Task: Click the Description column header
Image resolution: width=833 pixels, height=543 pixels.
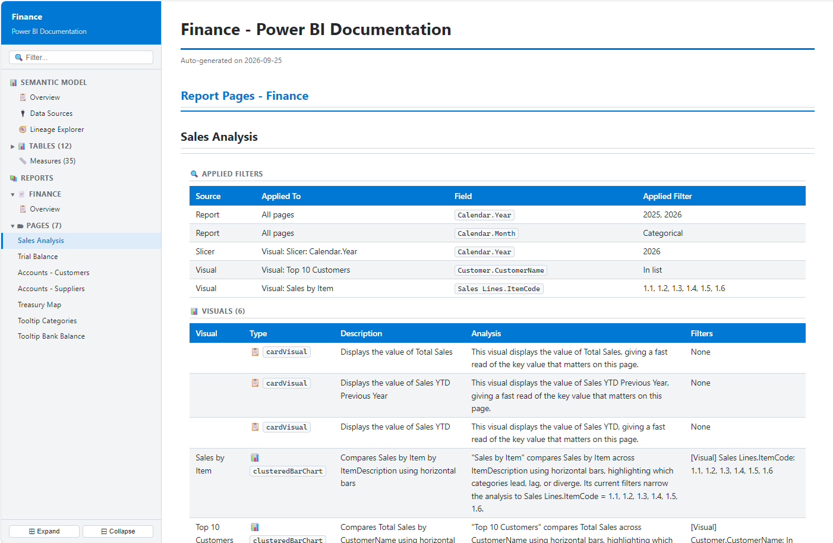Action: point(361,334)
